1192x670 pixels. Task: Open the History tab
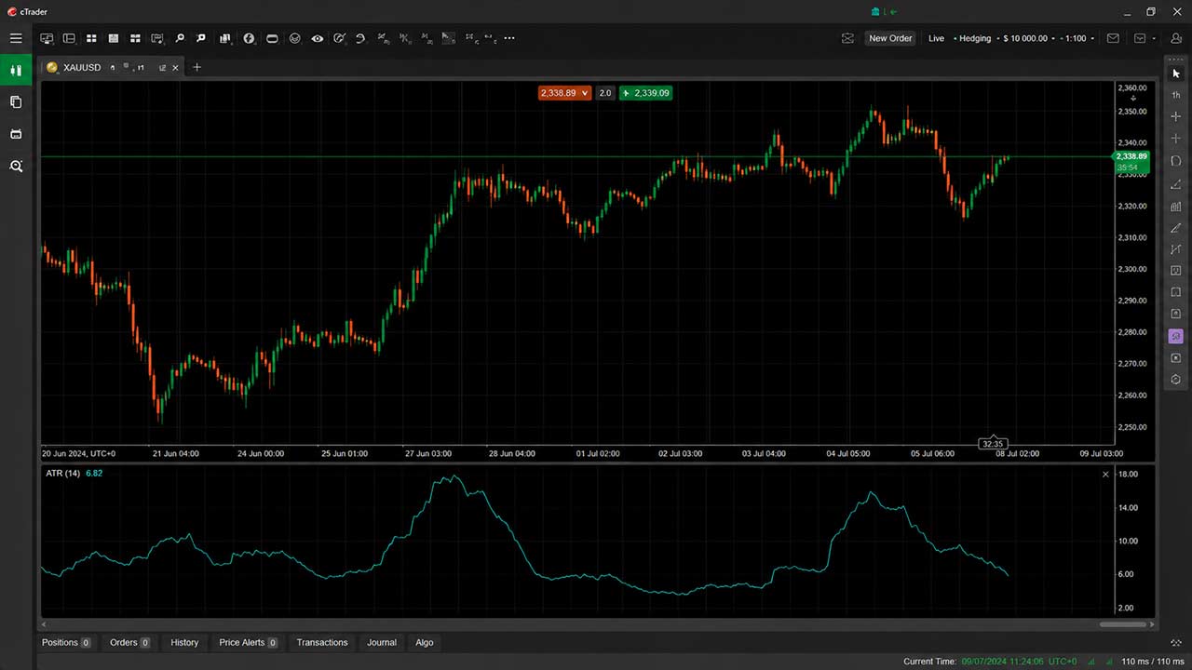point(184,642)
